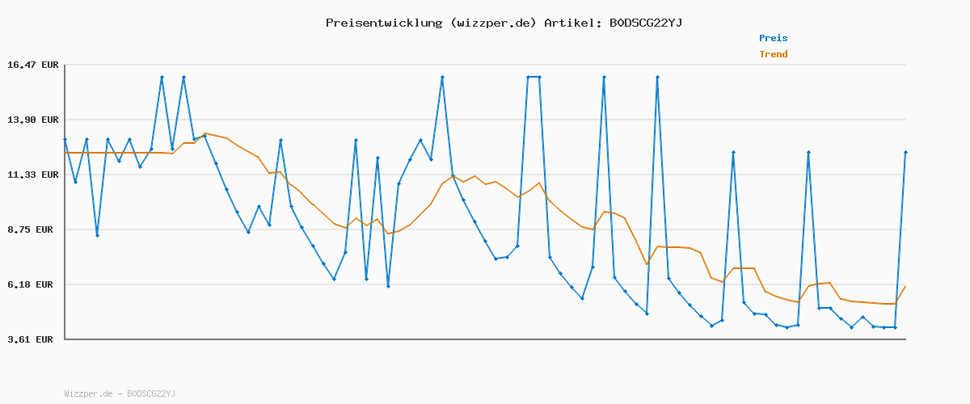Click the Preis legend label

click(773, 38)
